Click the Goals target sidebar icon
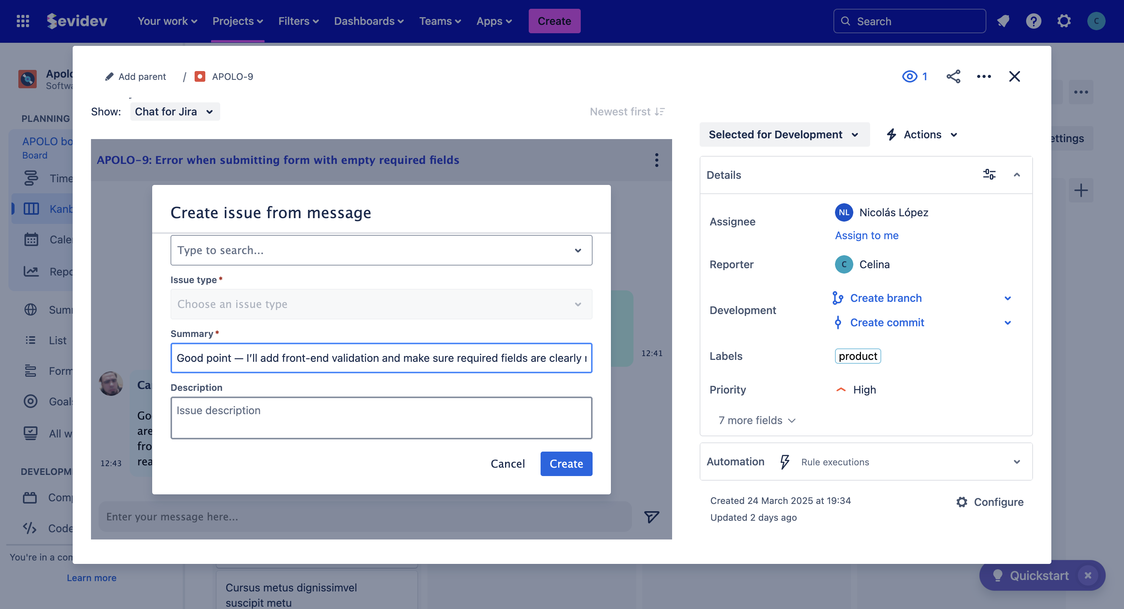The width and height of the screenshot is (1124, 609). coord(30,401)
